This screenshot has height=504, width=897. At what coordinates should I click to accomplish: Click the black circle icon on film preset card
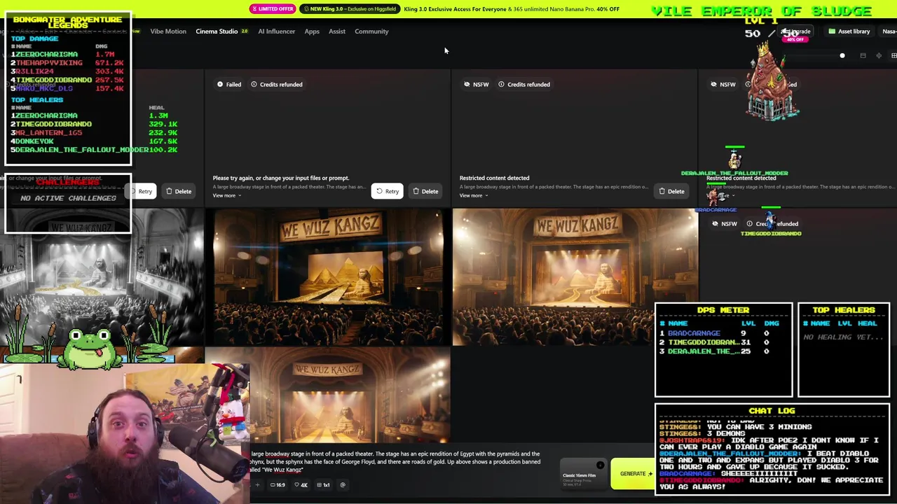[x=600, y=465]
